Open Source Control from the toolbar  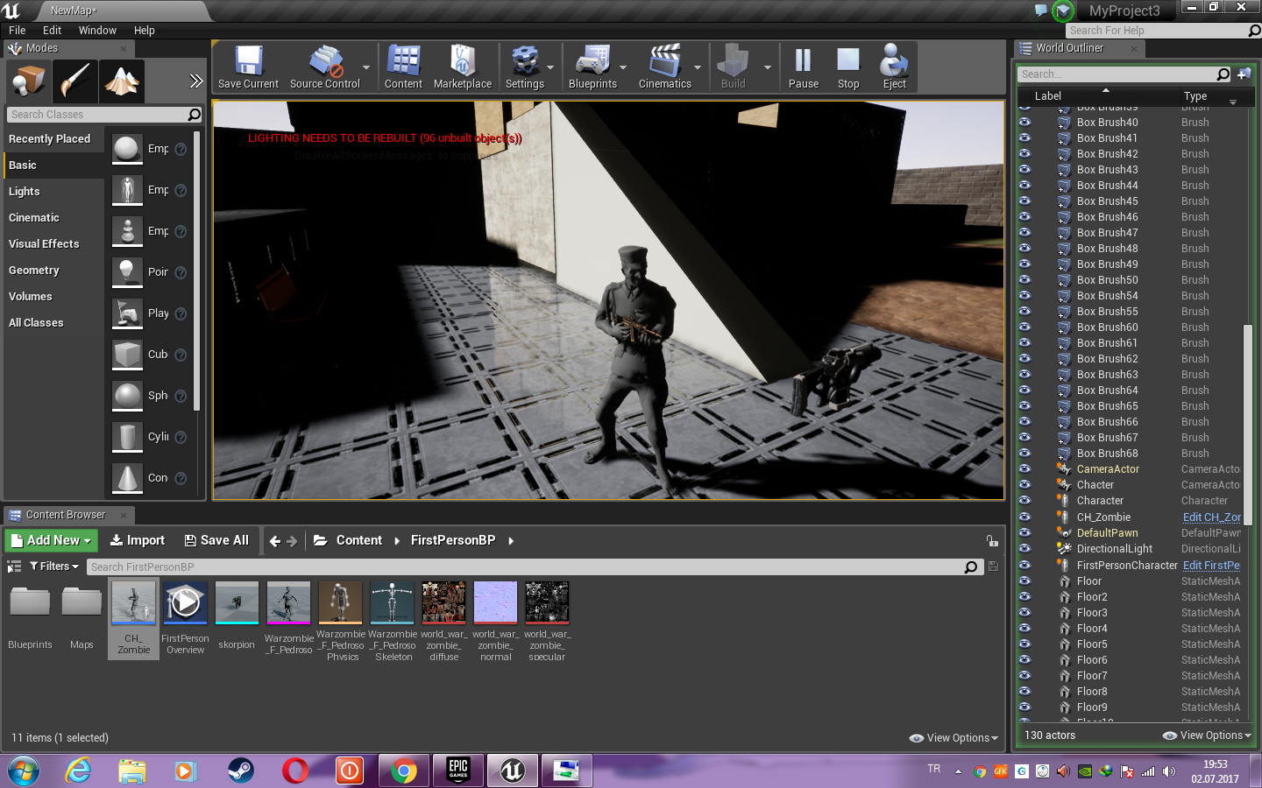(x=325, y=67)
